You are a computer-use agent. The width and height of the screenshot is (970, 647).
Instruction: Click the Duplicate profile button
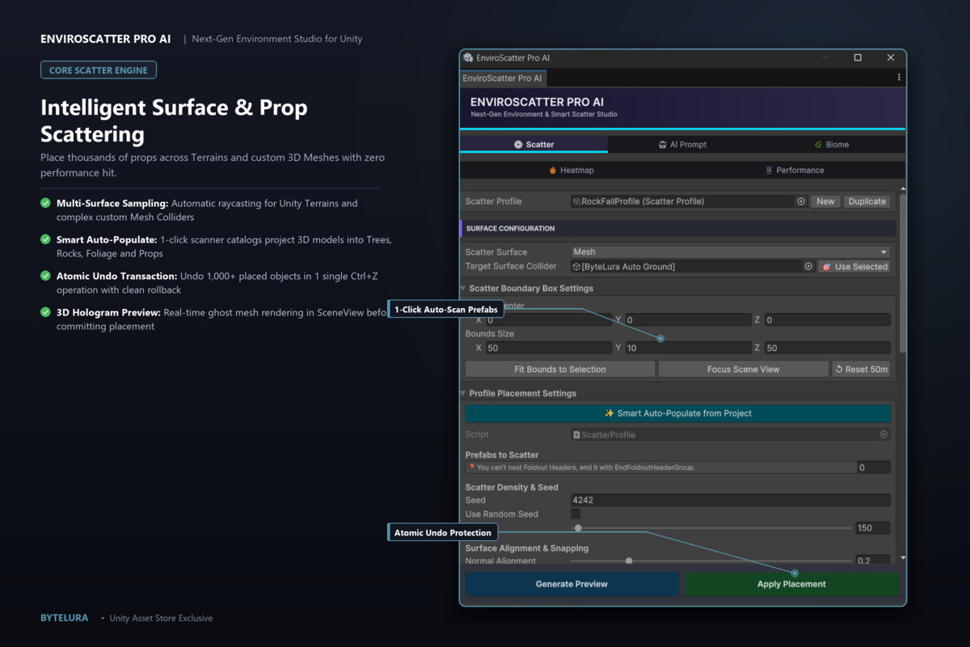click(867, 201)
